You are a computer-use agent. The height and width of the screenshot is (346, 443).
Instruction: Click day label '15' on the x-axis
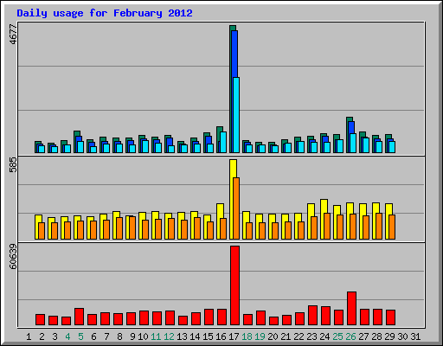(x=208, y=336)
